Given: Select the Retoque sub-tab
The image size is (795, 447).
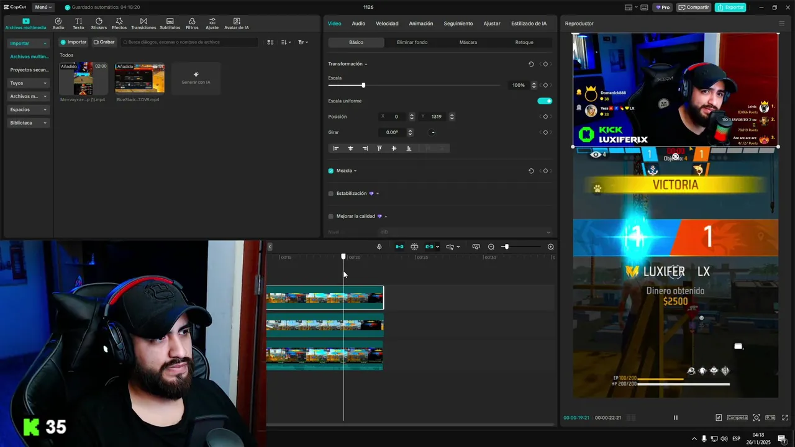Looking at the screenshot, I should point(524,42).
